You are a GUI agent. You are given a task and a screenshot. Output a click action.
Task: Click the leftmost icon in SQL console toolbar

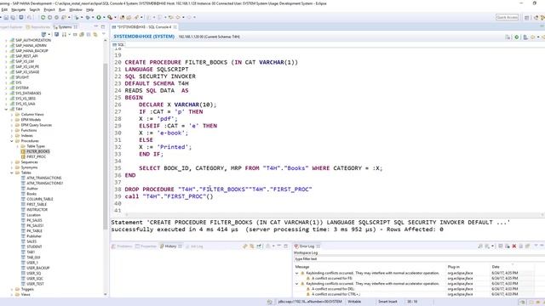[508, 37]
